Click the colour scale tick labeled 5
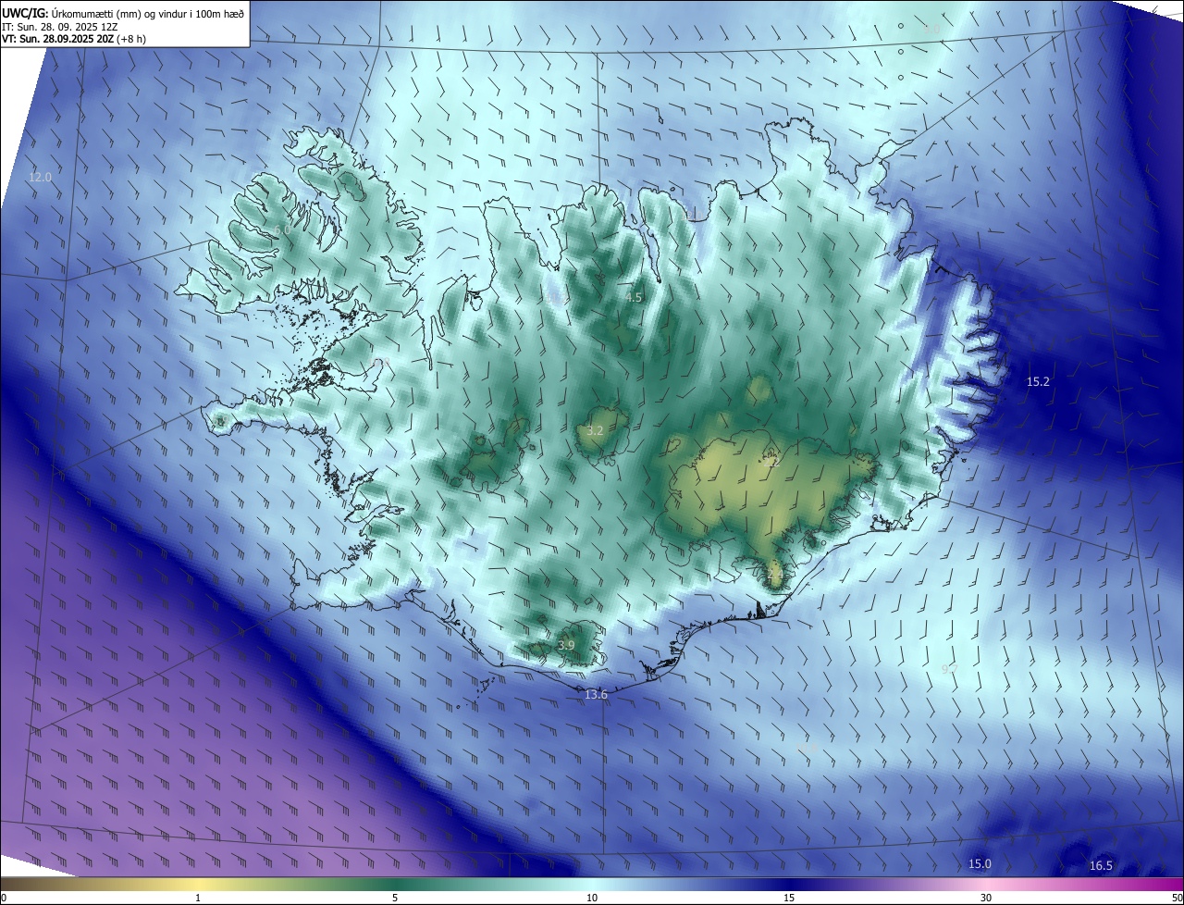This screenshot has width=1184, height=905. 395,898
